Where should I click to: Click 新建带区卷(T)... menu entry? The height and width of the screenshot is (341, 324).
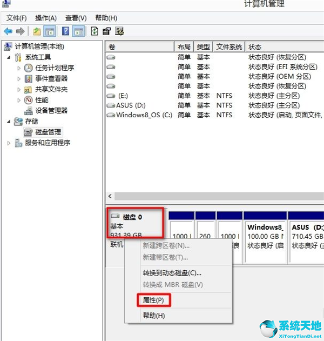(165, 257)
